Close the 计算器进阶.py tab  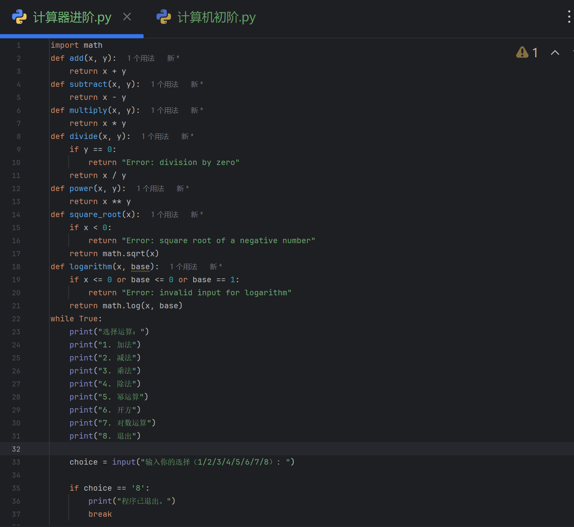coord(127,17)
